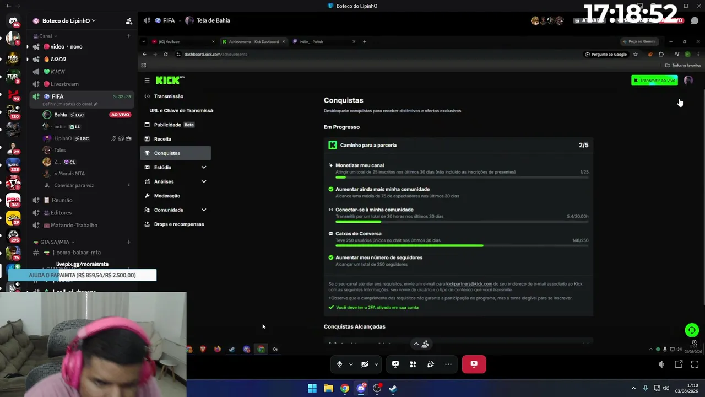Open URL e Chave de Transmissão item
This screenshot has width=705, height=397.
pos(181,111)
